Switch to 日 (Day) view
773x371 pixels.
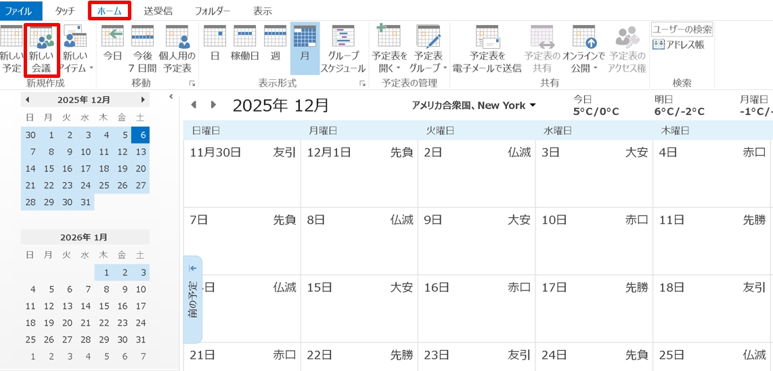(215, 49)
